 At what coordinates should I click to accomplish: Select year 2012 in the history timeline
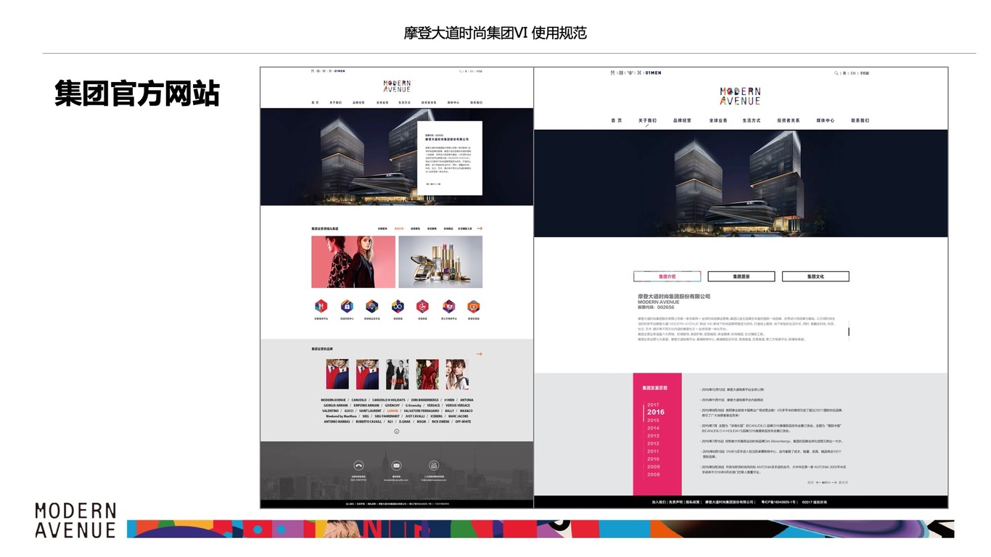coord(654,443)
